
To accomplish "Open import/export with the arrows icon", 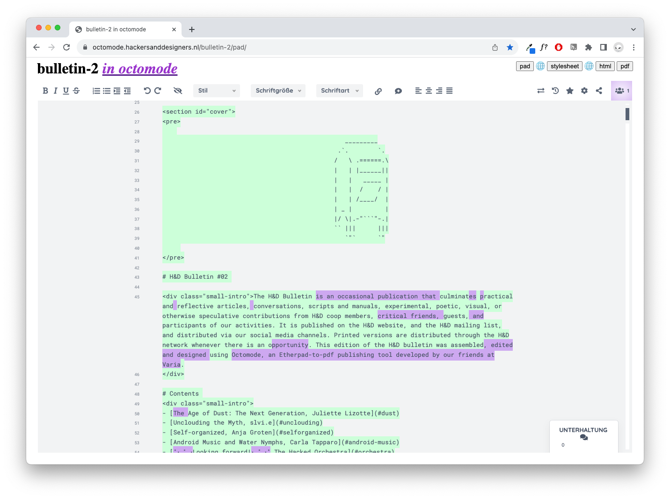I will (x=541, y=91).
